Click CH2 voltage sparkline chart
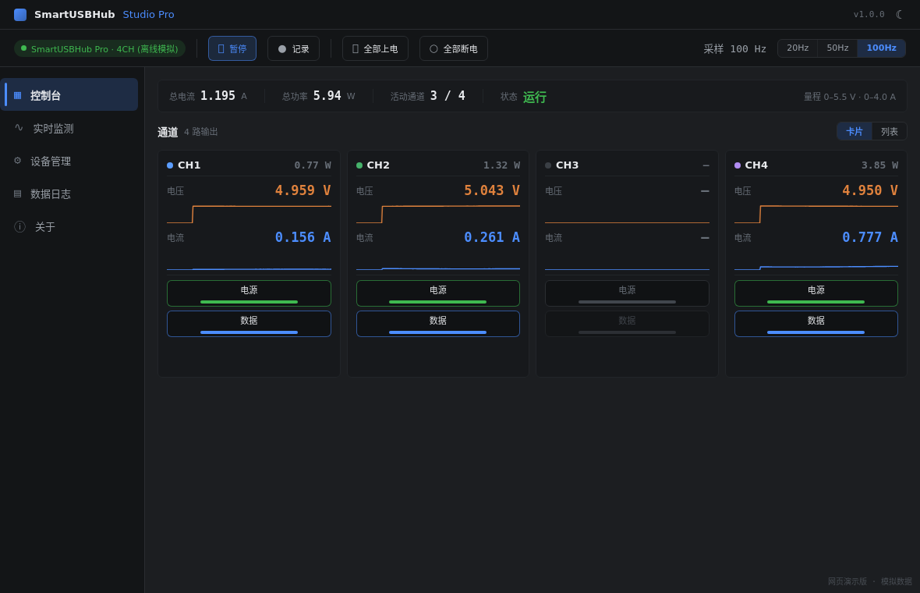The image size is (920, 593). (x=437, y=214)
